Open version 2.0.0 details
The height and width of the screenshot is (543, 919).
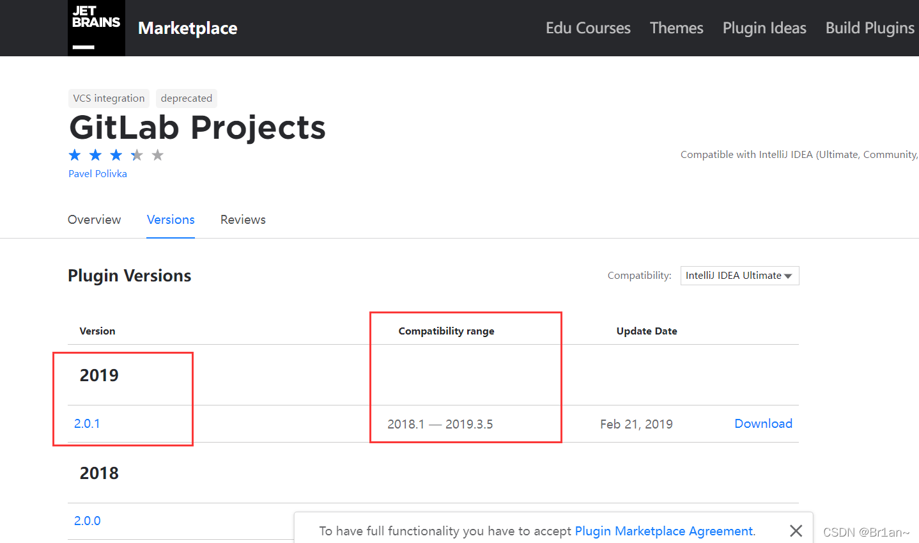(x=87, y=521)
